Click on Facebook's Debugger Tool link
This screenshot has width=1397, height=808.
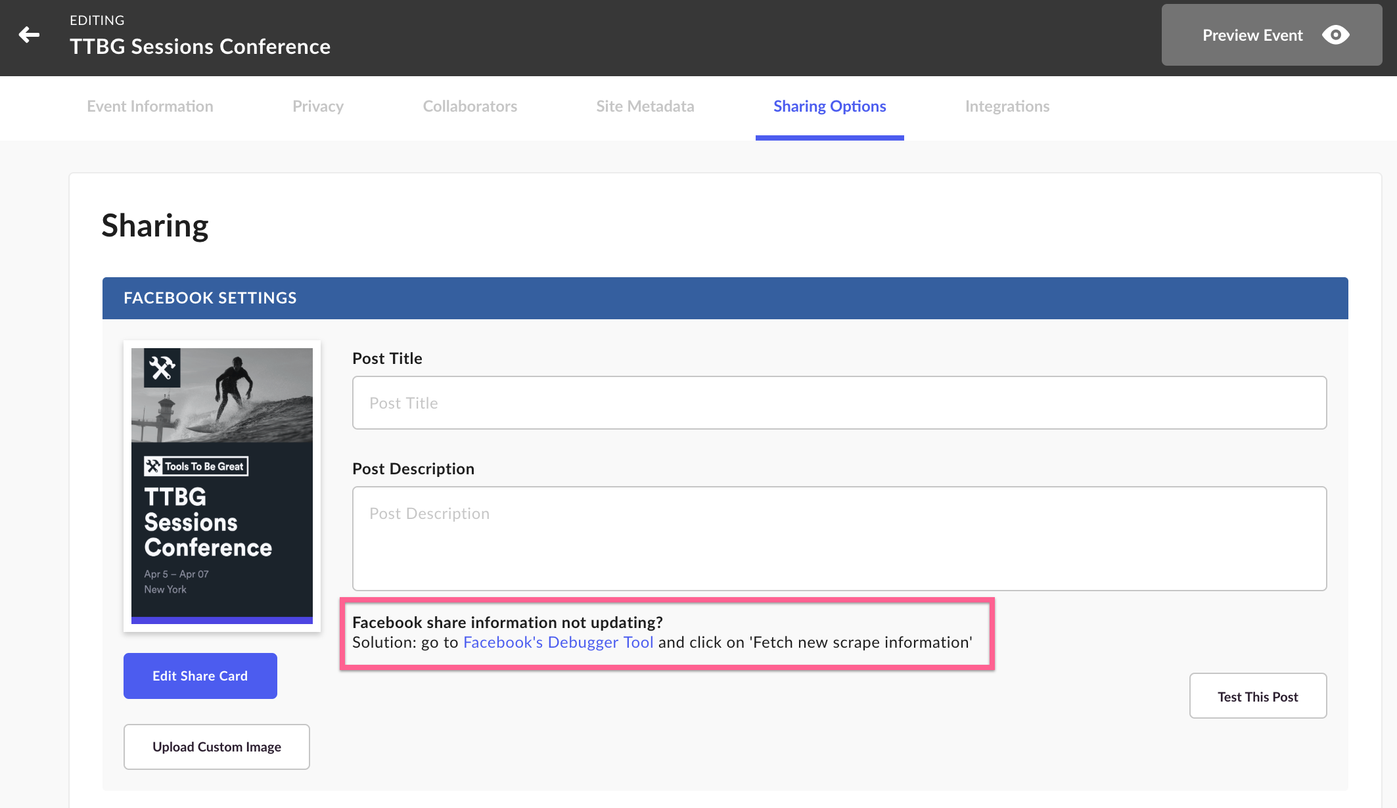click(x=558, y=642)
